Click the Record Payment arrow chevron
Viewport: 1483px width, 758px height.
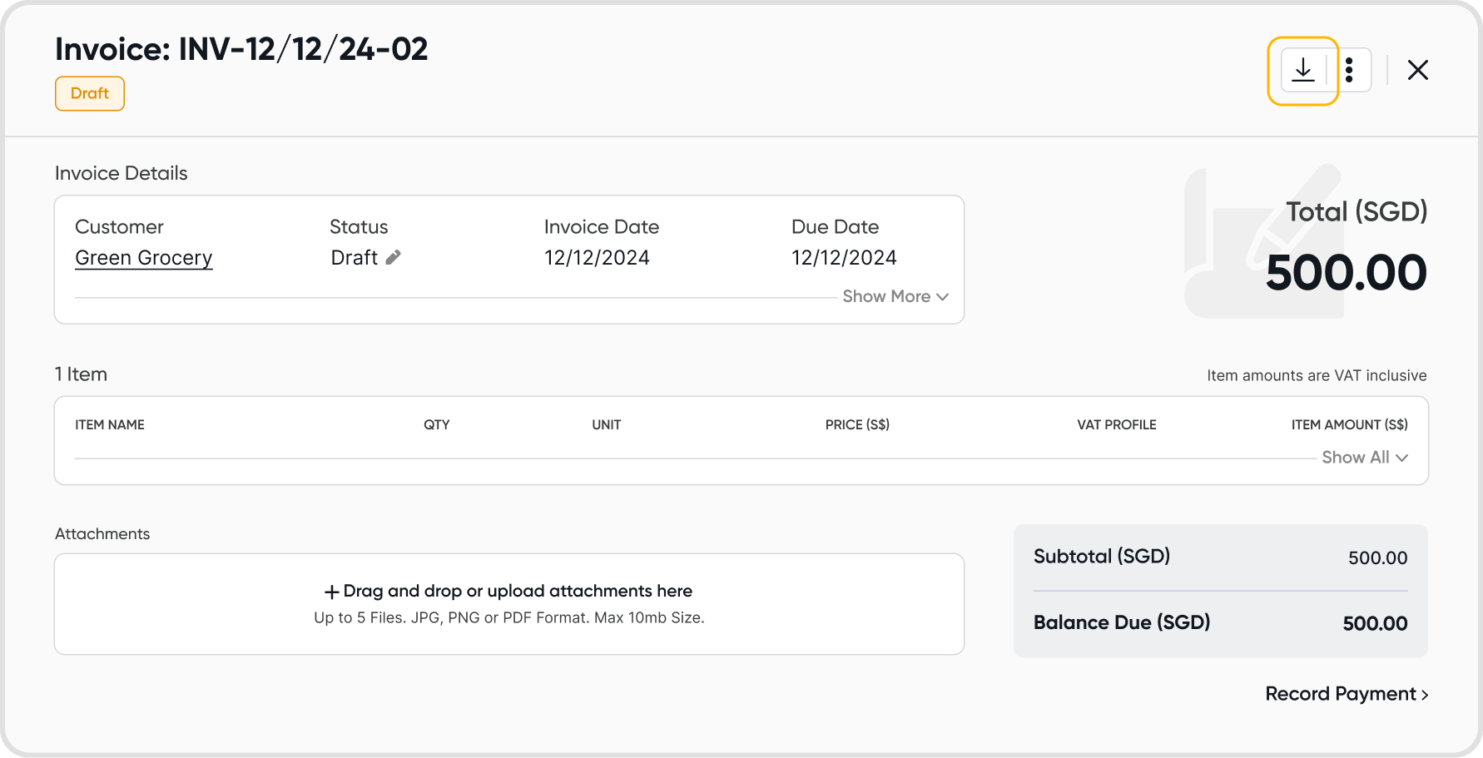pyautogui.click(x=1425, y=695)
